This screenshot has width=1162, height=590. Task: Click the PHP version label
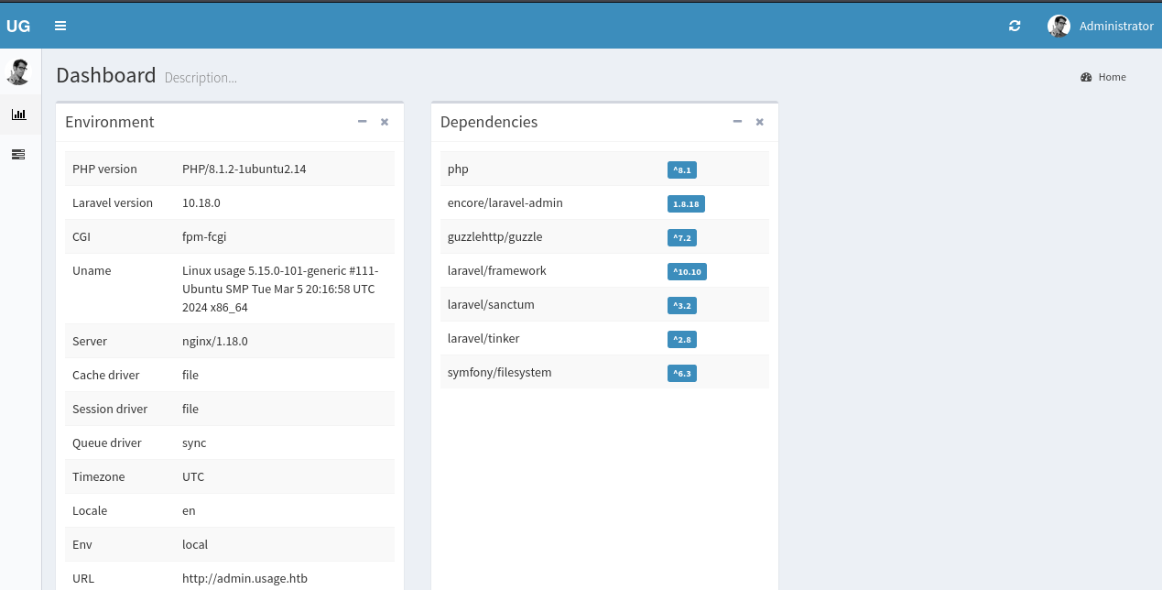tap(104, 169)
